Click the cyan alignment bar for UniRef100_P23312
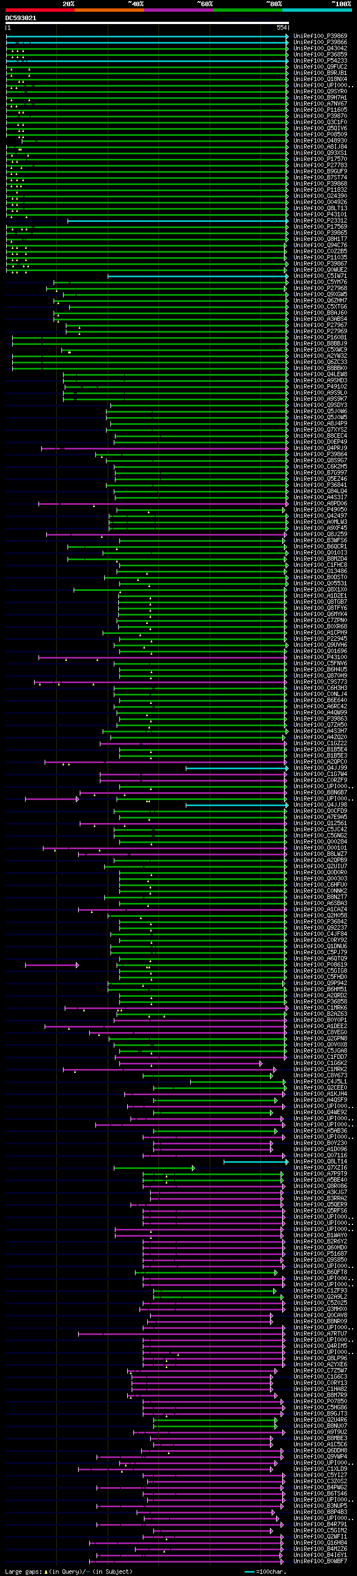This screenshot has height=1576, width=357. (177, 221)
